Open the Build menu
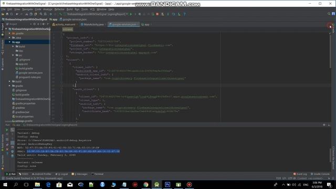This screenshot has width=336, height=189. 69,9
